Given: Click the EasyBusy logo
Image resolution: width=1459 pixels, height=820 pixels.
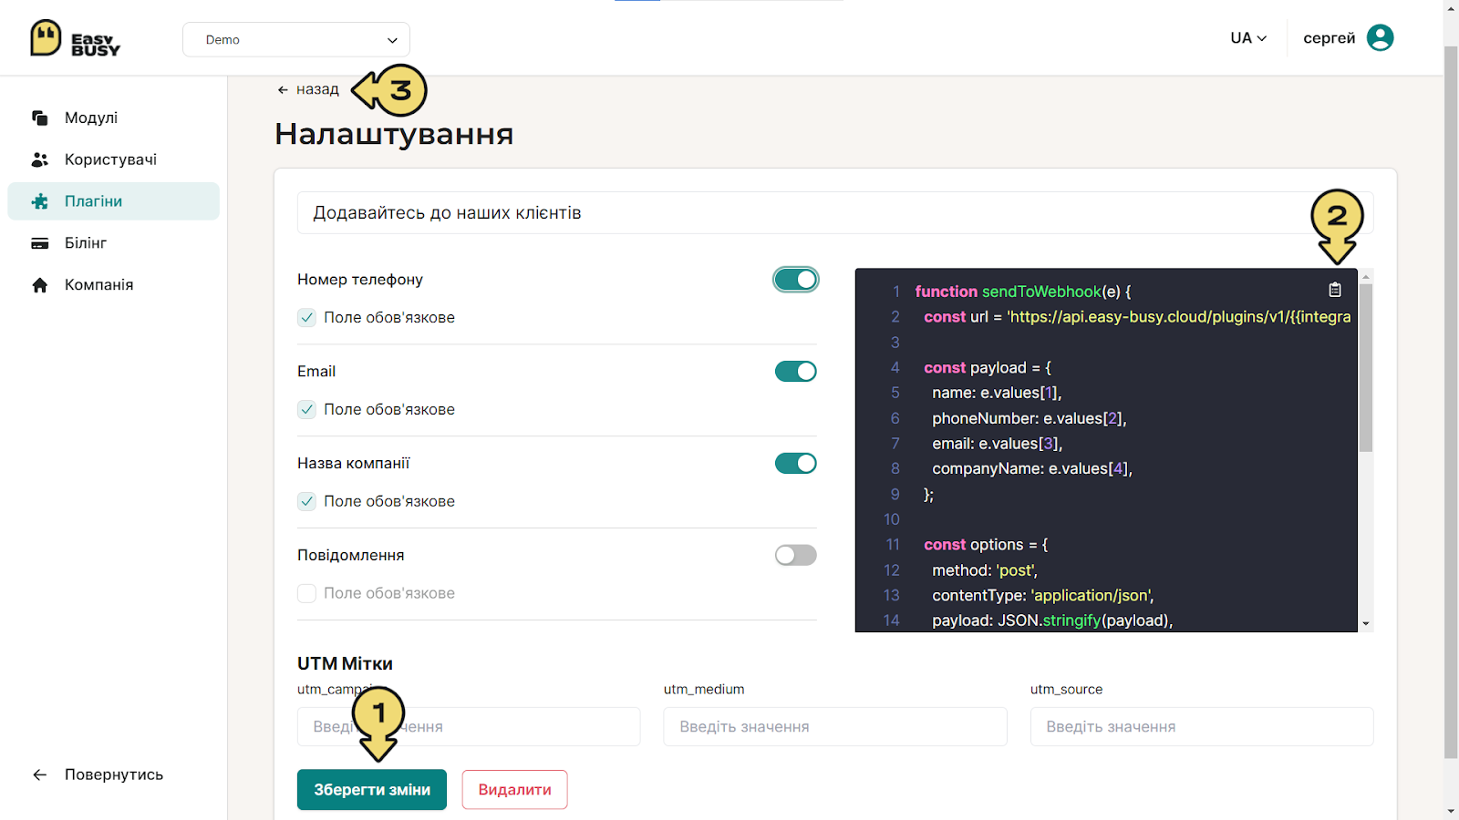Looking at the screenshot, I should 75,38.
